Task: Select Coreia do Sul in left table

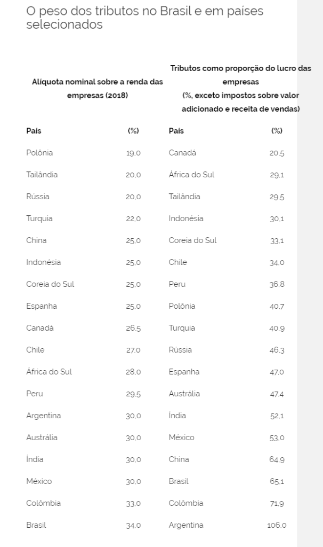Action: tap(50, 284)
